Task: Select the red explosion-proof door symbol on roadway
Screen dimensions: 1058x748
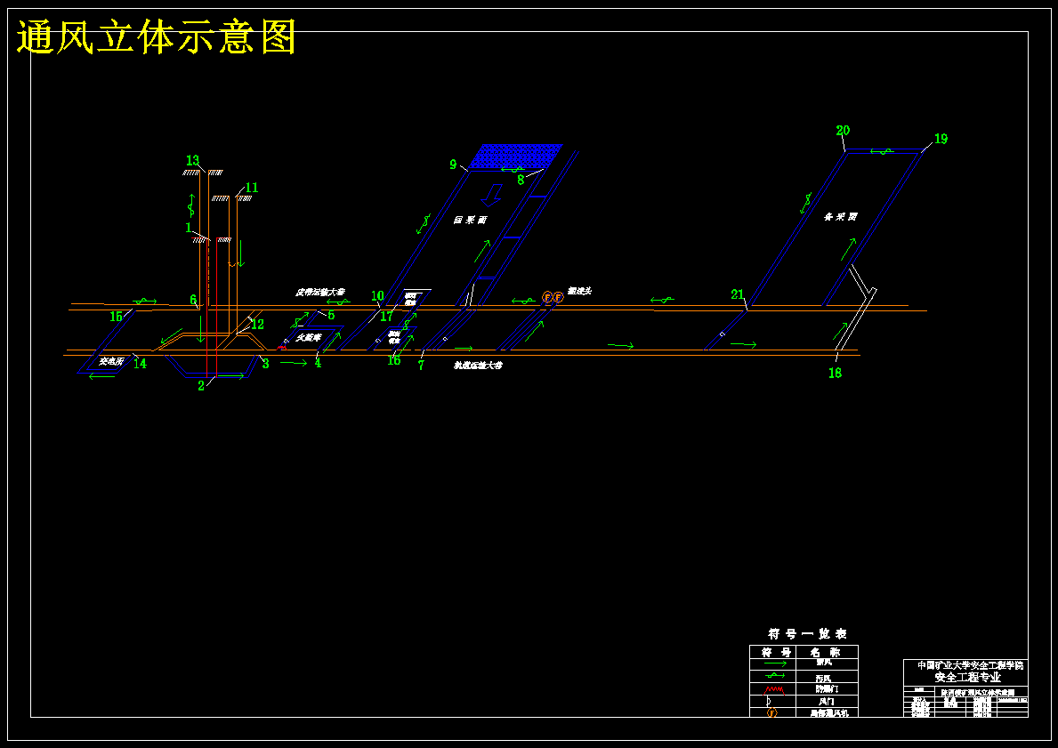Action: [282, 348]
